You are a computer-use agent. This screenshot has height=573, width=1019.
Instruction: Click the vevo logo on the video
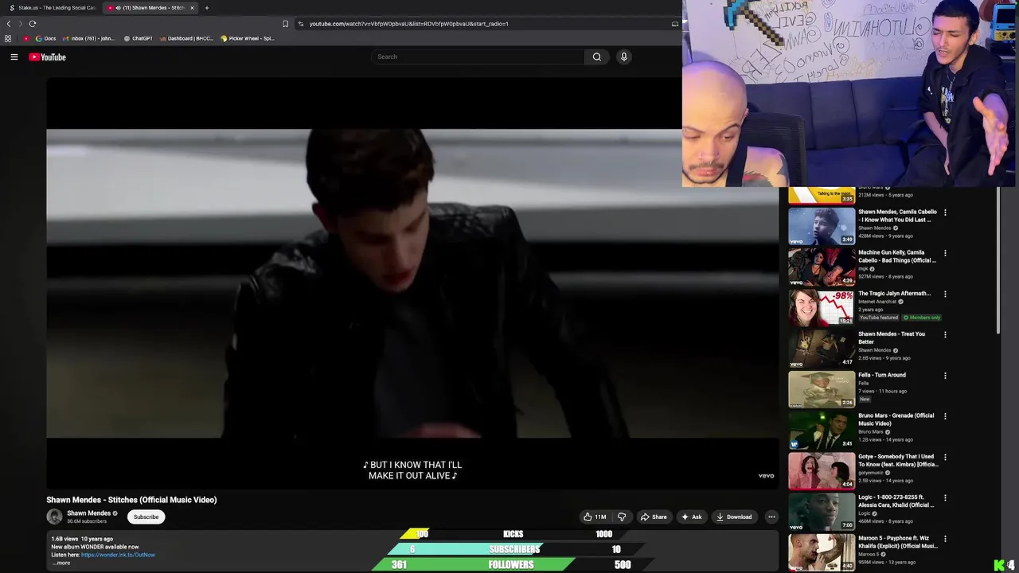766,476
